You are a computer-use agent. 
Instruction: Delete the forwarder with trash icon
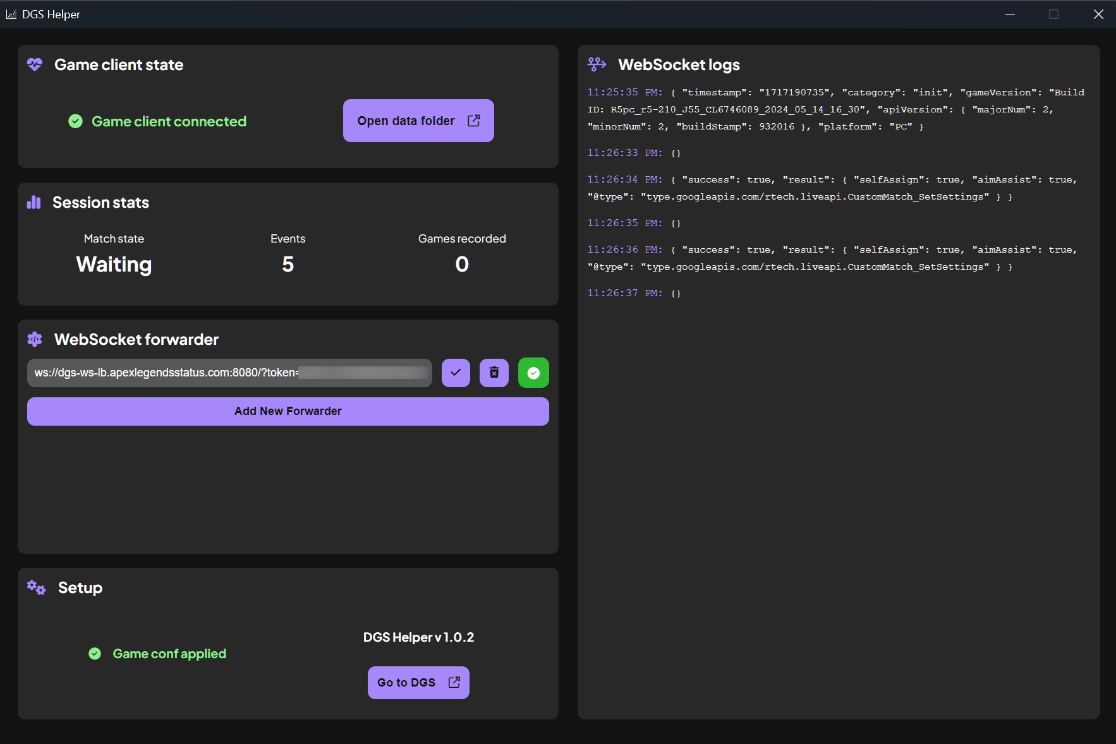(x=494, y=373)
